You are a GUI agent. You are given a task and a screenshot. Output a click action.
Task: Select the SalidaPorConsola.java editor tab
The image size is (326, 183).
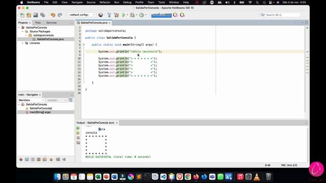pyautogui.click(x=94, y=22)
